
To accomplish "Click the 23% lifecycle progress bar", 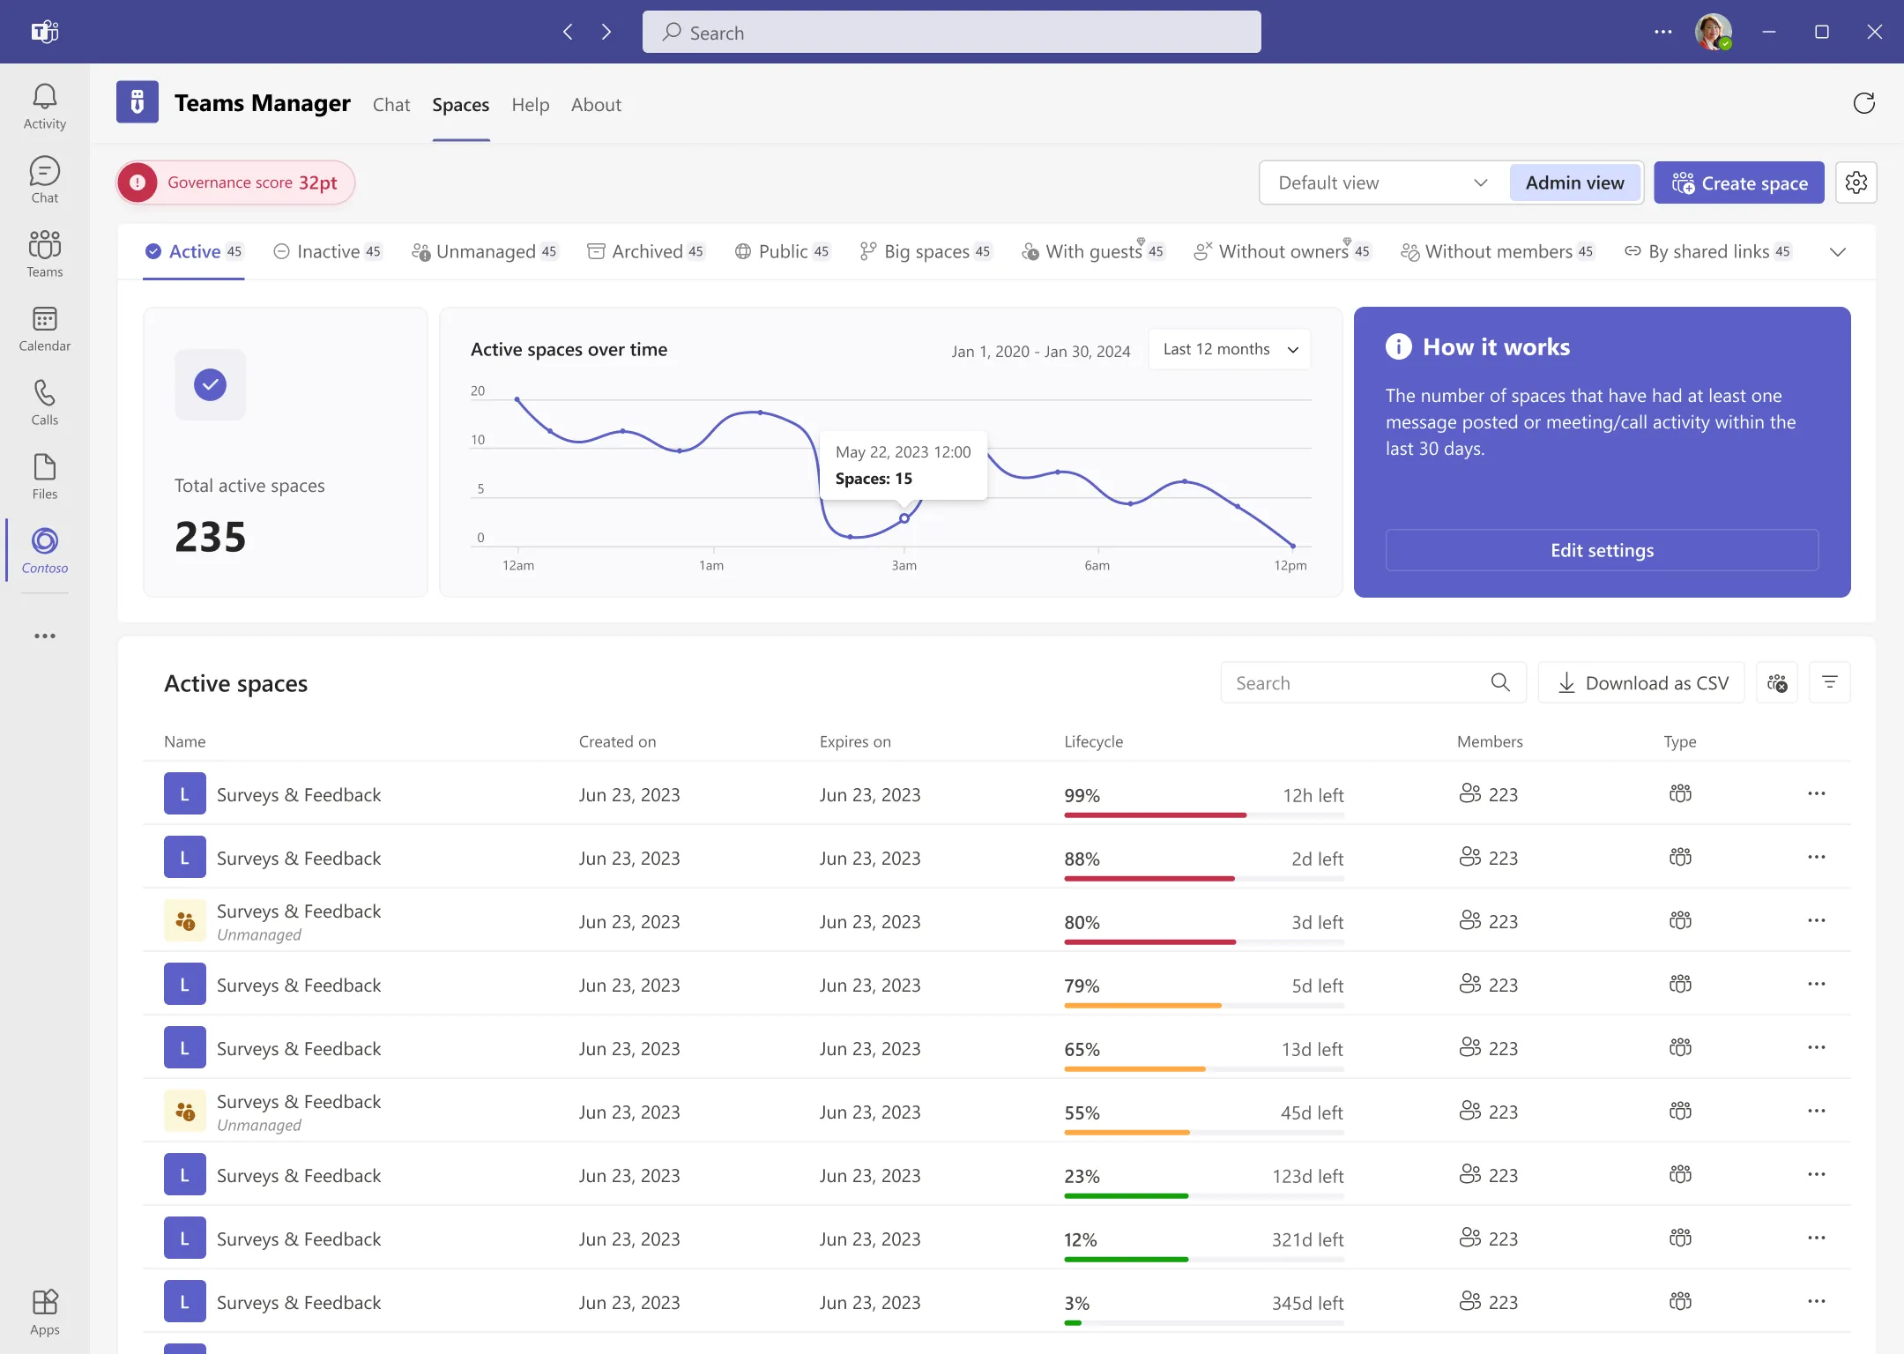I will (x=1204, y=1195).
